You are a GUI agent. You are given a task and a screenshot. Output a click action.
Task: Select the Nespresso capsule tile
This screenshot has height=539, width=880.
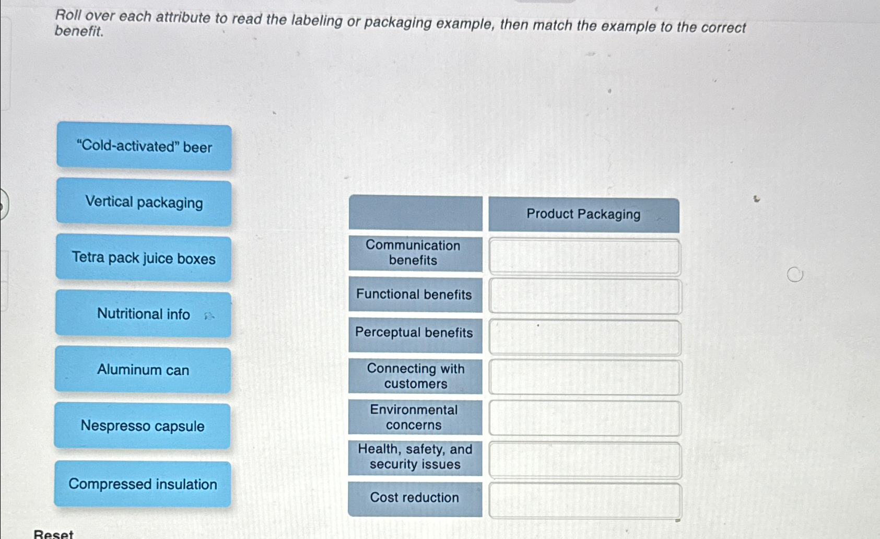pyautogui.click(x=144, y=426)
